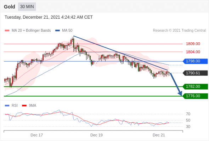Click the blue MA 50 legend swatch
The height and width of the screenshot is (141, 209).
pyautogui.click(x=57, y=31)
